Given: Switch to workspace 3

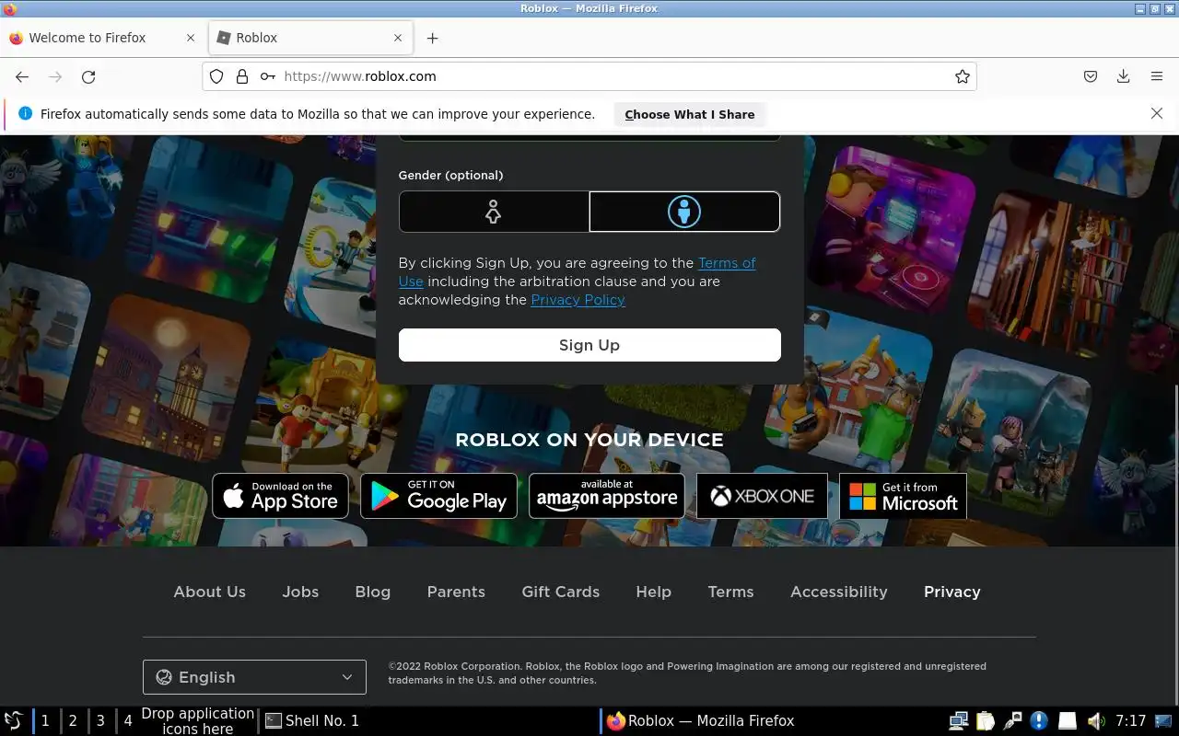Looking at the screenshot, I should [x=100, y=720].
